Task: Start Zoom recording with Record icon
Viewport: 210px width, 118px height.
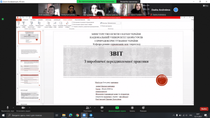Action: click(x=132, y=109)
